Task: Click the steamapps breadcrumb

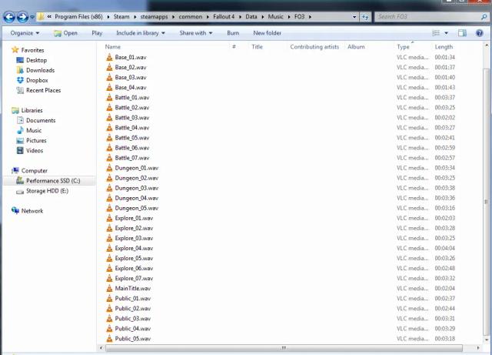Action: click(x=154, y=17)
